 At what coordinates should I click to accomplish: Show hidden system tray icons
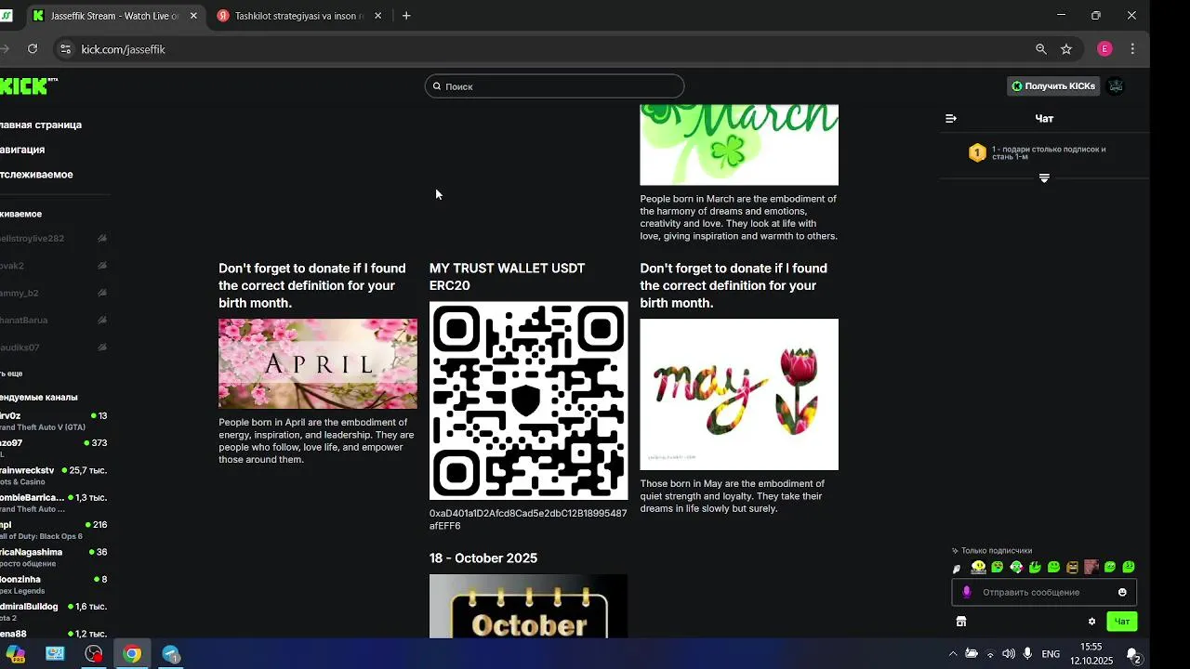952,654
